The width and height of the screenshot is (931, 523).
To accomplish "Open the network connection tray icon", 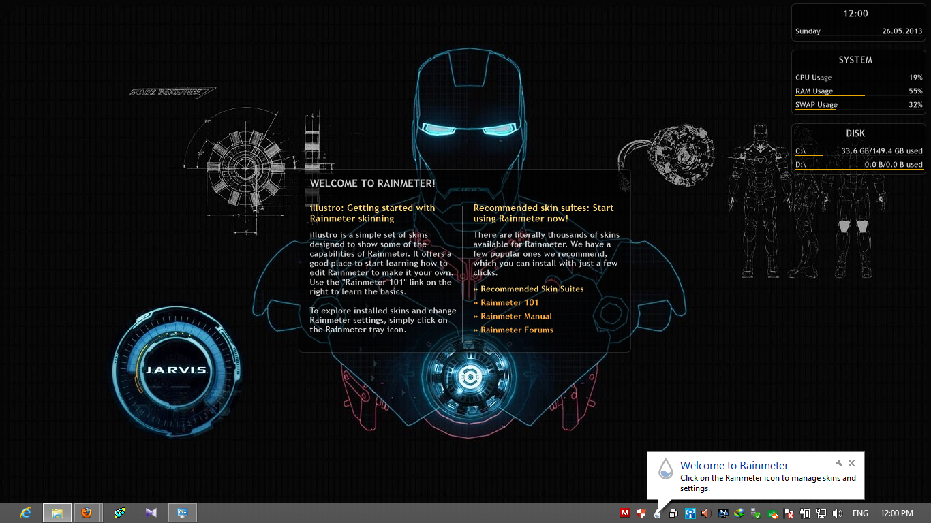I will click(821, 513).
